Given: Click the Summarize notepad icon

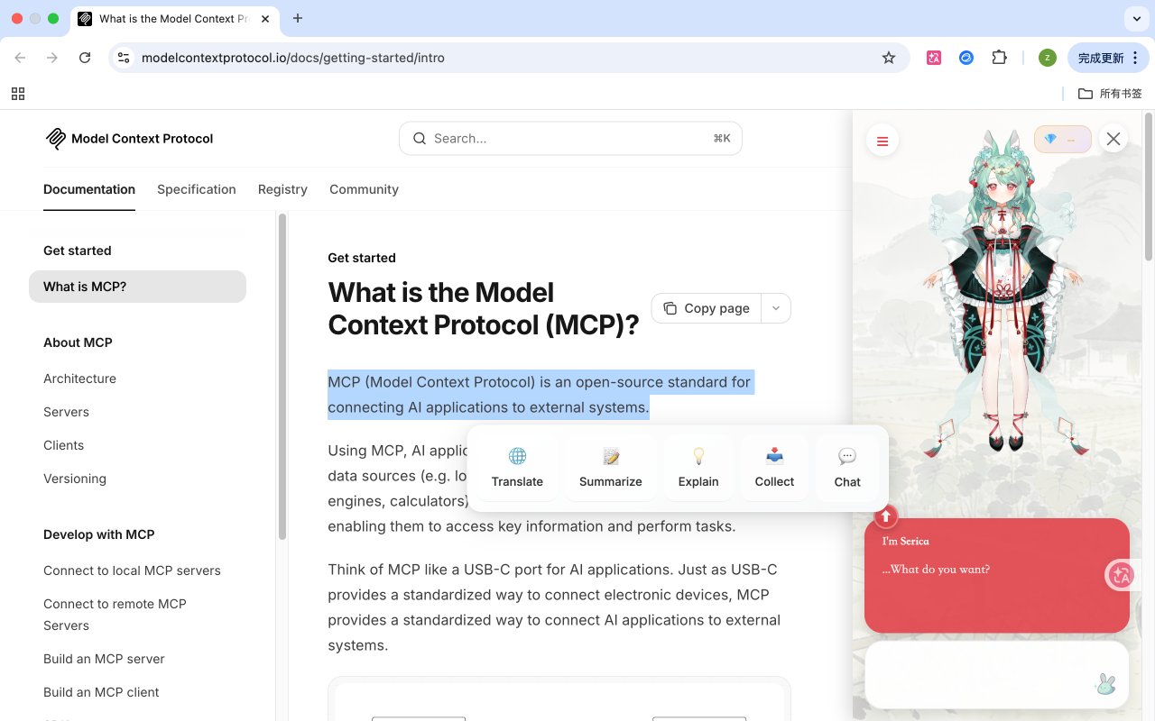Looking at the screenshot, I should 611,456.
